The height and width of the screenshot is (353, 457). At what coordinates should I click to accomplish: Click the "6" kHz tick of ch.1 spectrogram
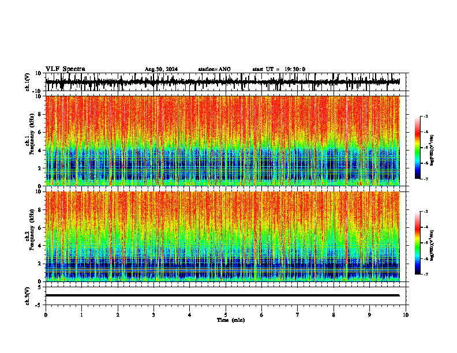pos(40,133)
